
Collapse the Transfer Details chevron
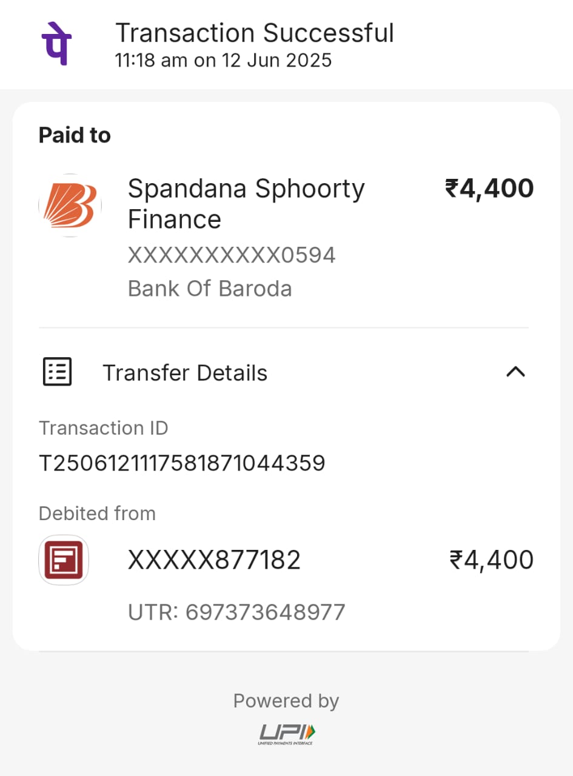515,372
